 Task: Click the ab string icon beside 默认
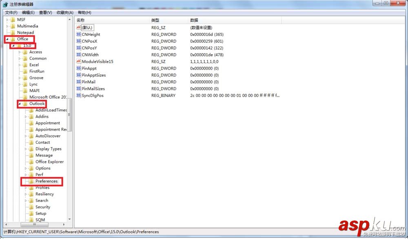coord(78,27)
